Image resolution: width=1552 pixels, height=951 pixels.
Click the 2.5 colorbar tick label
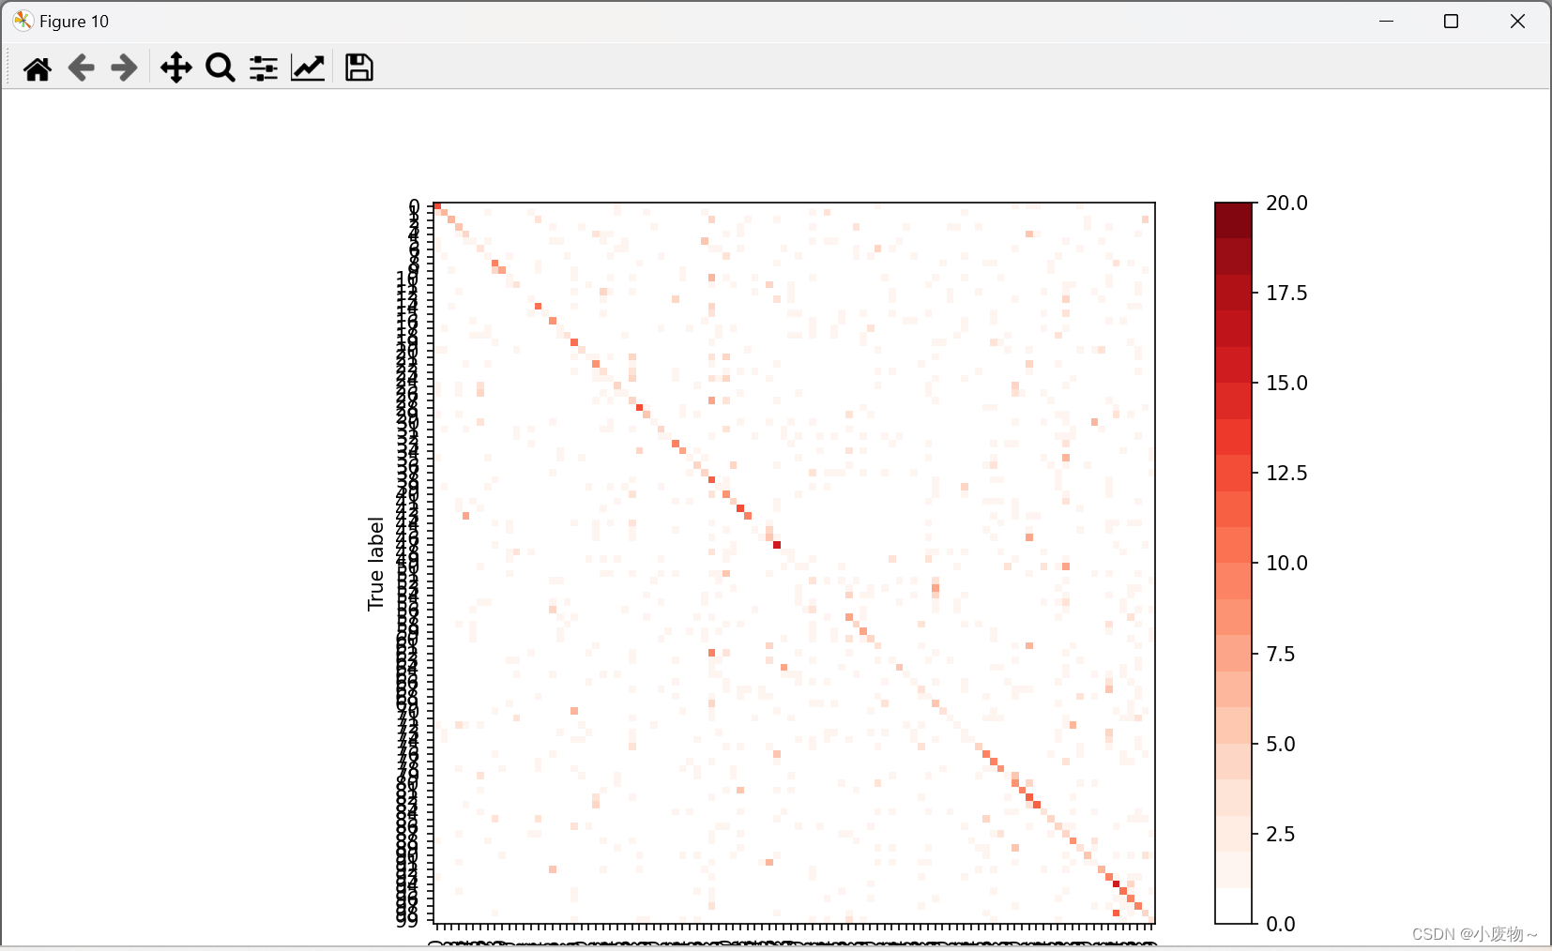tap(1281, 834)
